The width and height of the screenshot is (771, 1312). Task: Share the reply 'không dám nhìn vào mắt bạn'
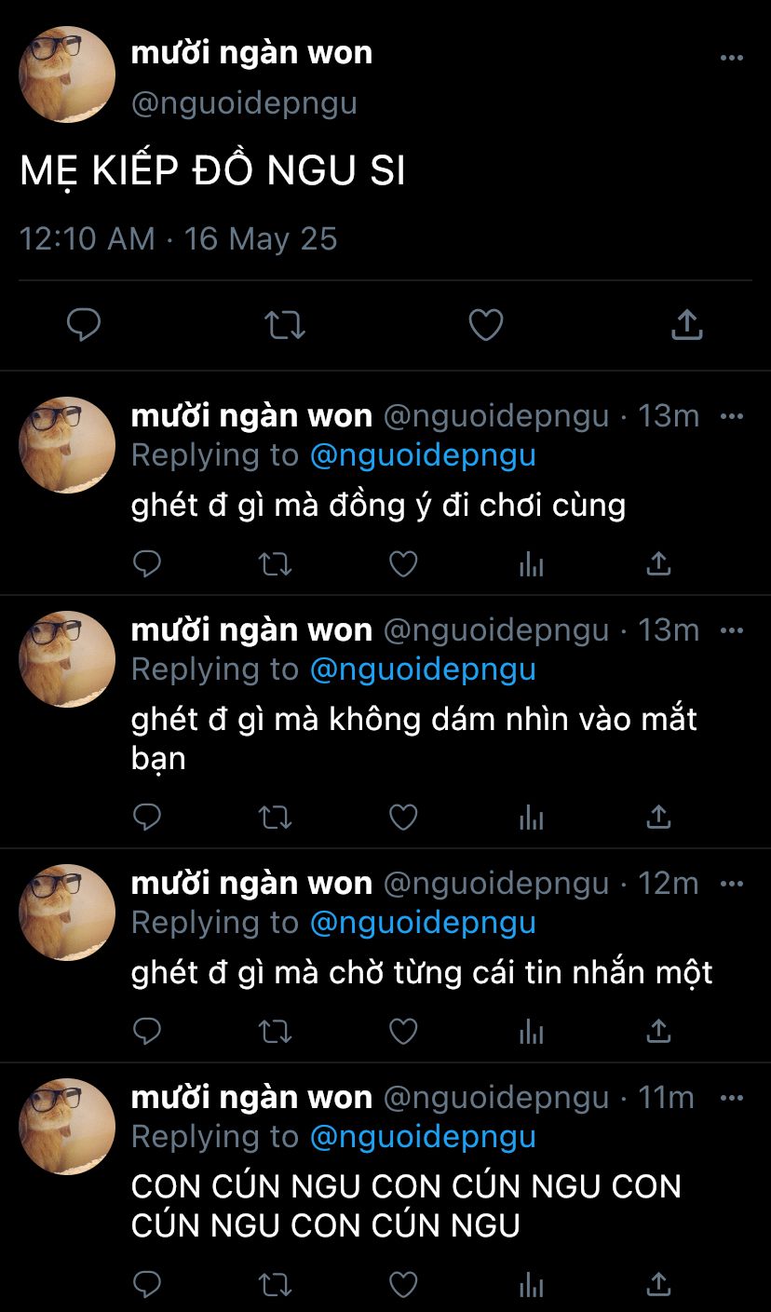pyautogui.click(x=658, y=817)
